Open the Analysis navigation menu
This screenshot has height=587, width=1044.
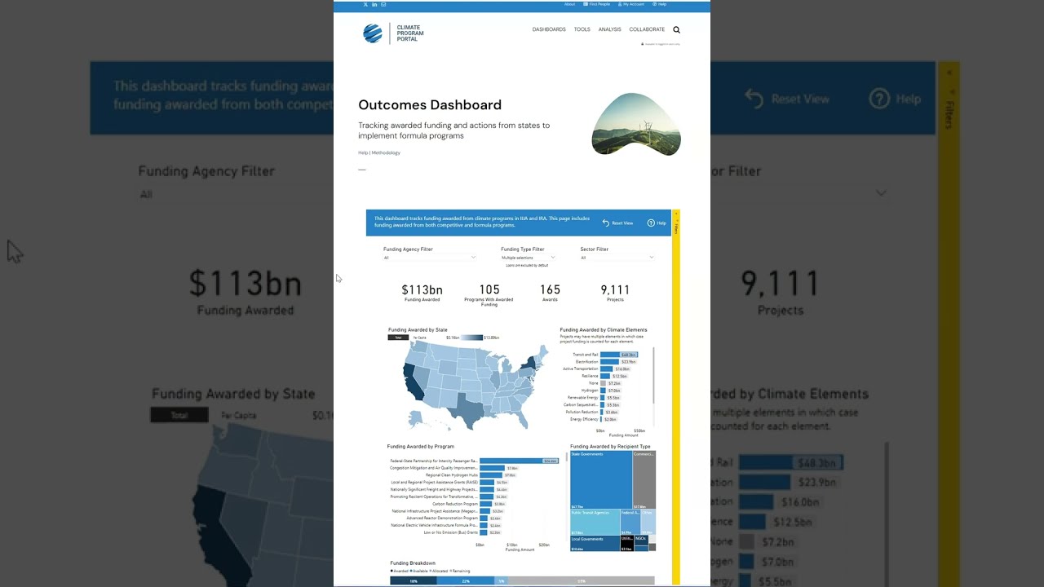[x=609, y=29]
